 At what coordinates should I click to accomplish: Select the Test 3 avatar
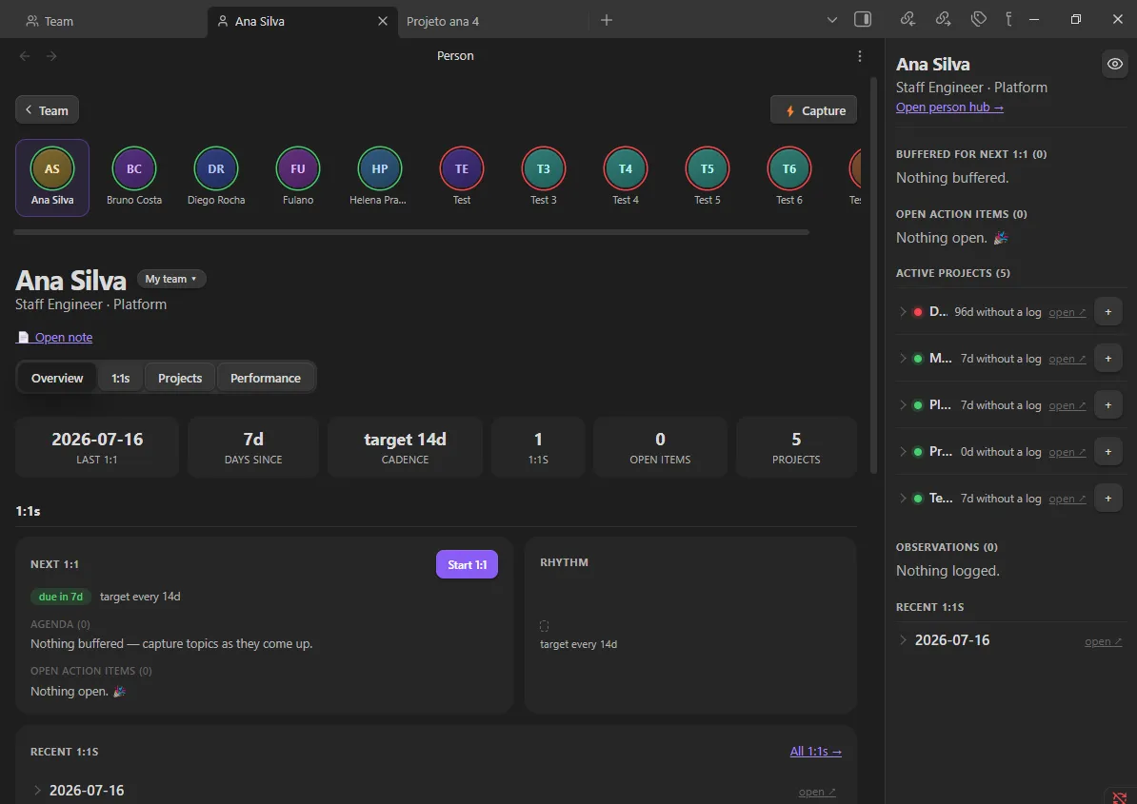[x=544, y=168]
